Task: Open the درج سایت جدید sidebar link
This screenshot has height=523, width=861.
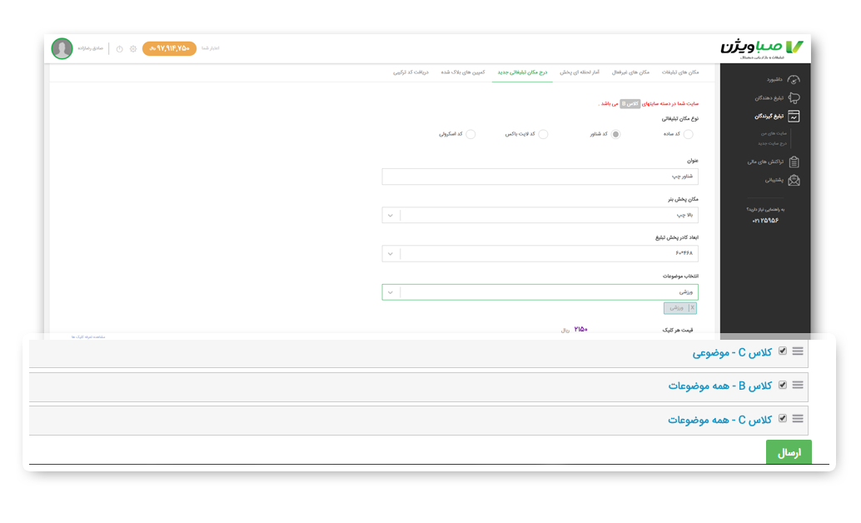Action: pyautogui.click(x=772, y=143)
